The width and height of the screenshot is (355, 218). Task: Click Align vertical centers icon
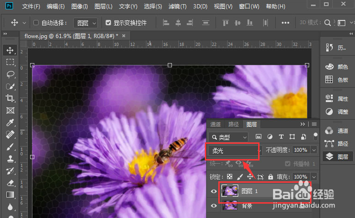[x=237, y=23]
